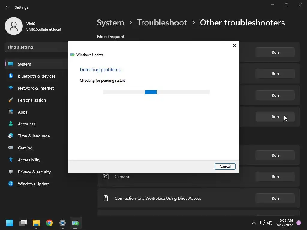Click the volume speaker tray icon
The height and width of the screenshot is (230, 307).
(x=270, y=223)
